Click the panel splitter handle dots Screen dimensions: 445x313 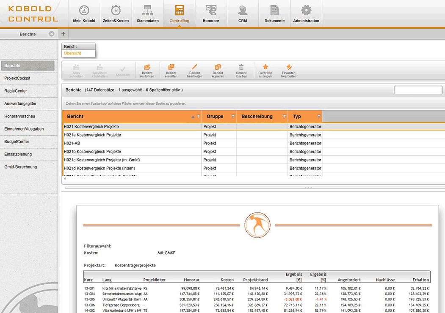[x=309, y=188]
